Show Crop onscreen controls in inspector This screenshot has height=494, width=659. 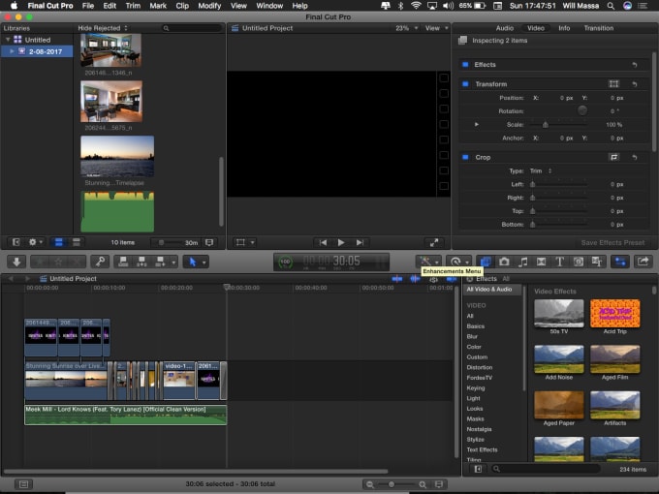pyautogui.click(x=613, y=157)
